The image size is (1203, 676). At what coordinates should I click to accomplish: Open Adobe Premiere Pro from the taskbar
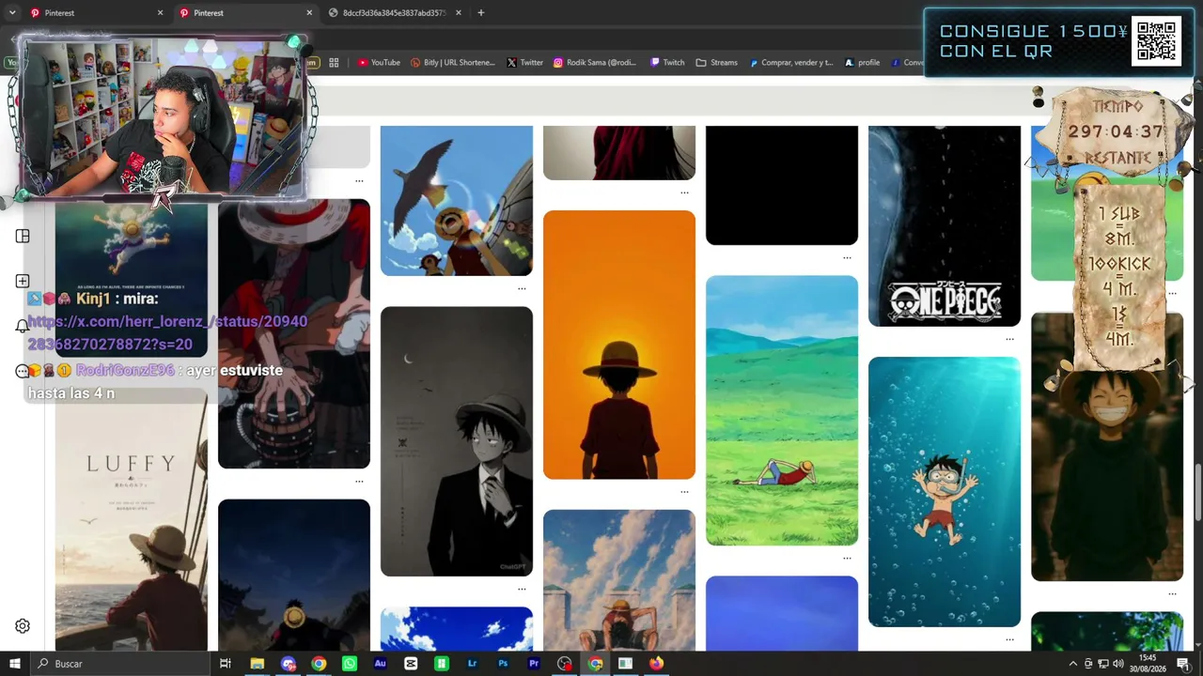[534, 664]
